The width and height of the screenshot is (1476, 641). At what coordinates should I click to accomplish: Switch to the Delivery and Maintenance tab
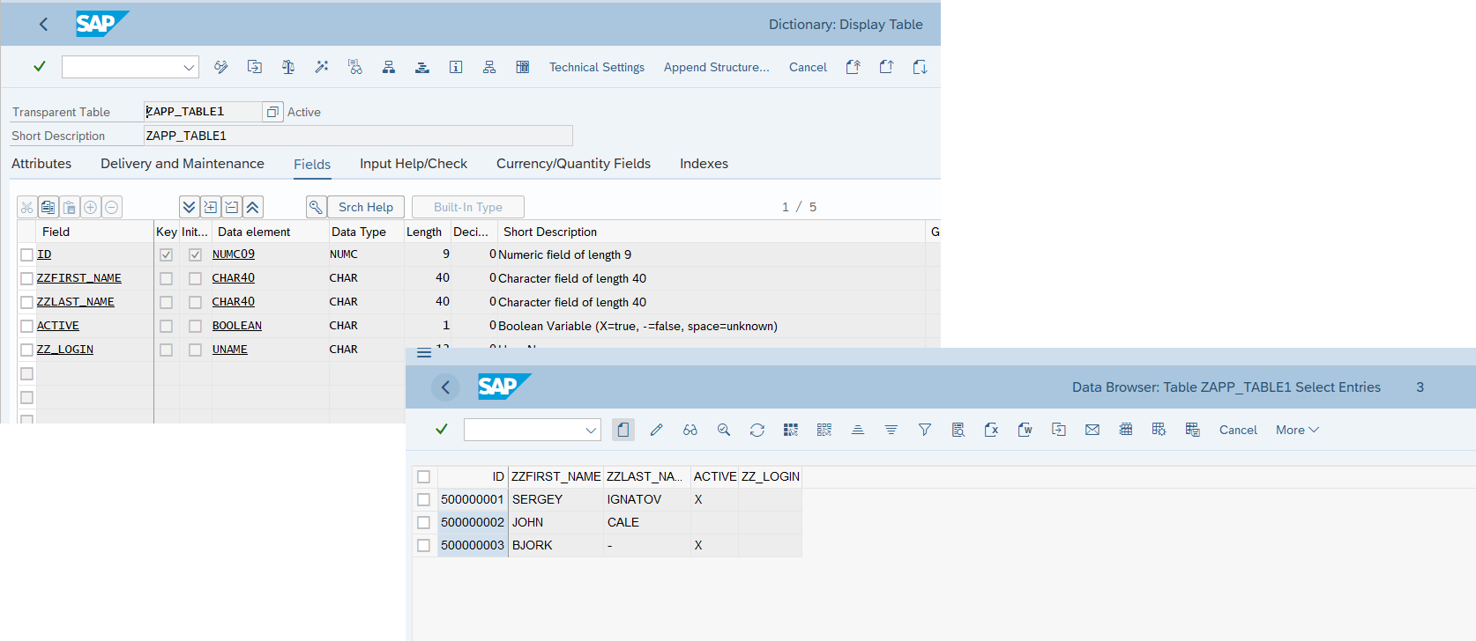coord(183,164)
